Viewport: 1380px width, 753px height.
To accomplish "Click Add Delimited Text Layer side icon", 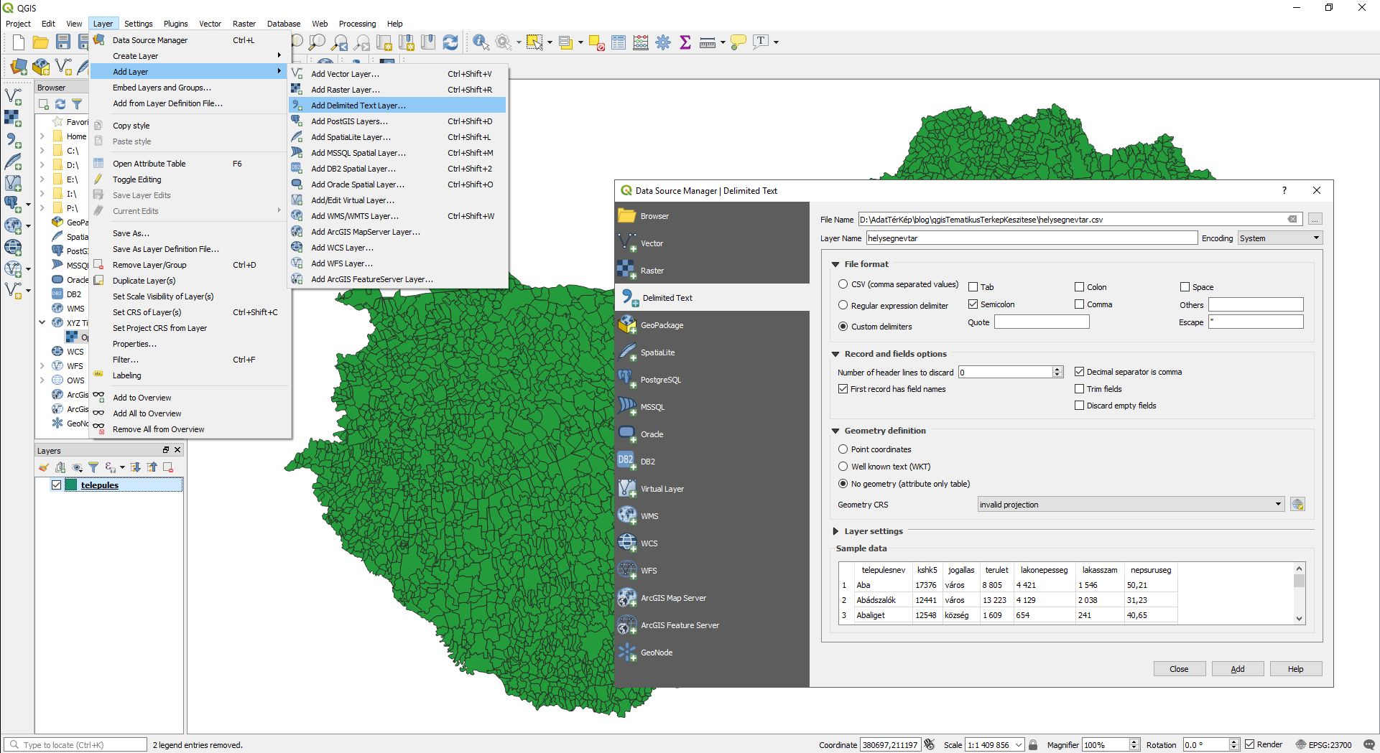I will (x=13, y=140).
